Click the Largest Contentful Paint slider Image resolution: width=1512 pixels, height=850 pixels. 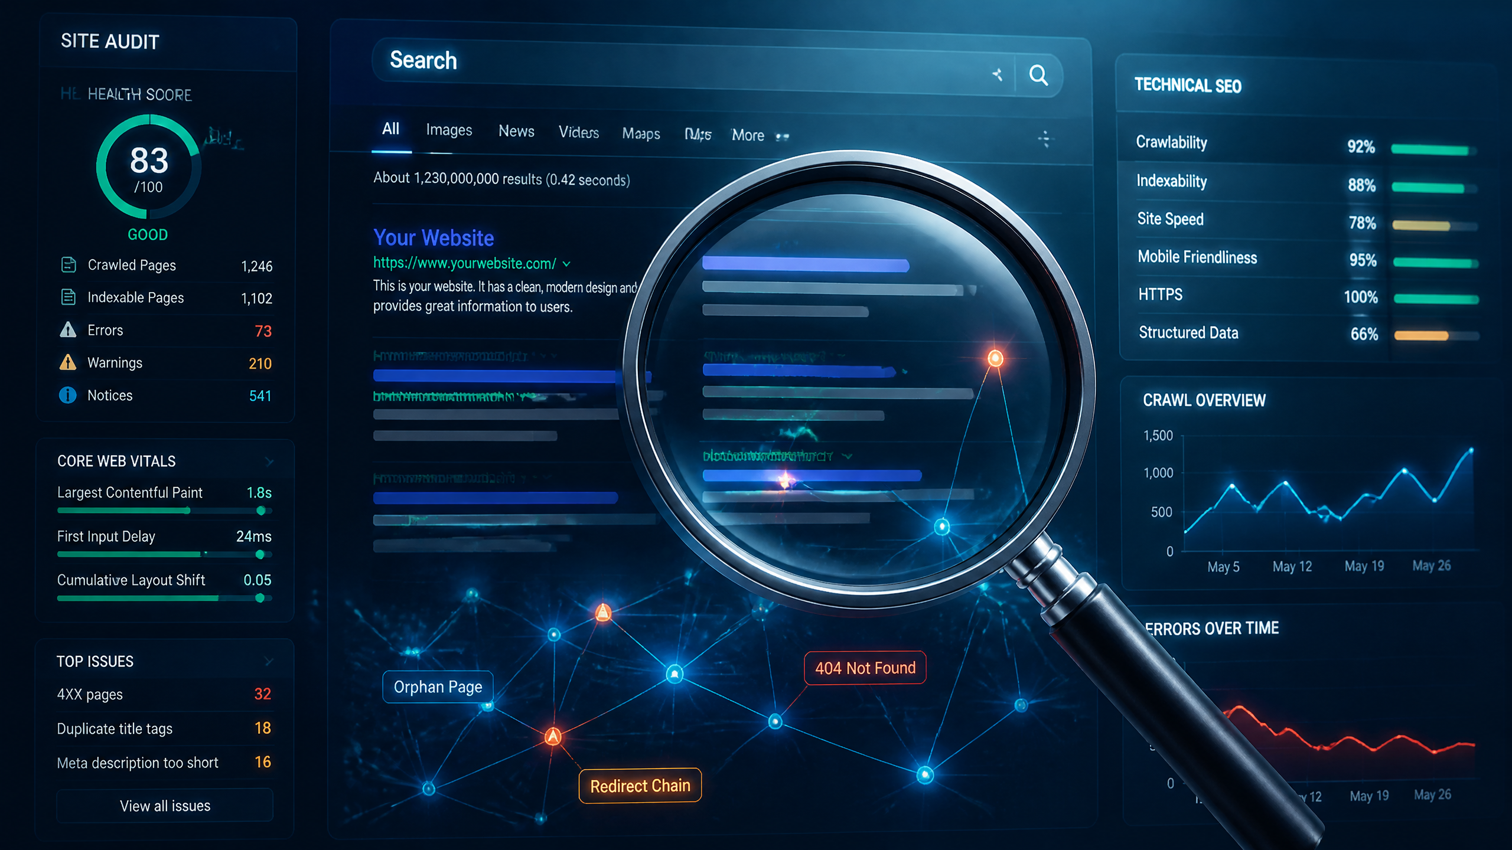pos(164,511)
